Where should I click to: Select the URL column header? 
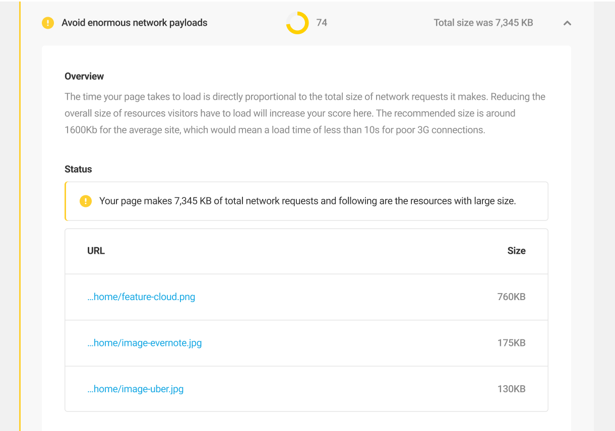point(96,251)
